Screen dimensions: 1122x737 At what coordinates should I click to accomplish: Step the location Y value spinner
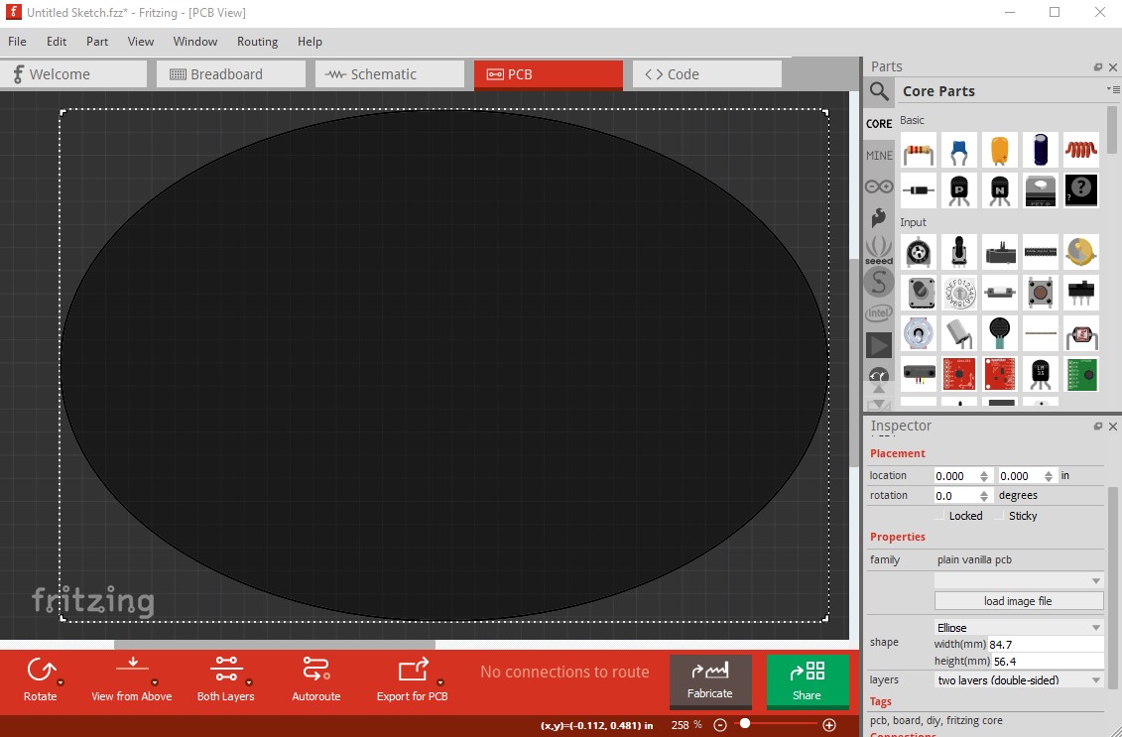click(1049, 476)
